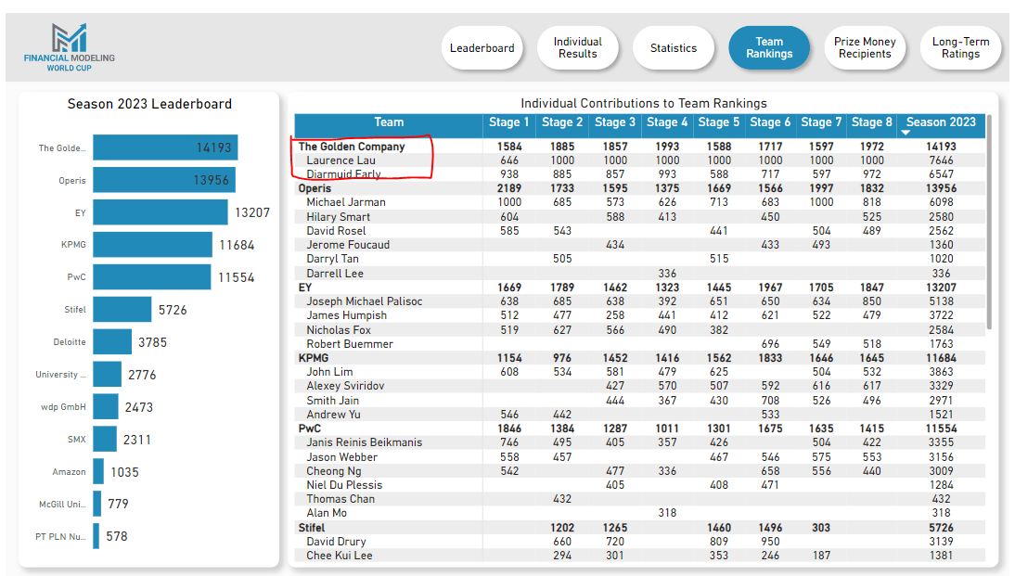1015x576 pixels.
Task: Select the SMX bar in chart
Action: (x=105, y=439)
